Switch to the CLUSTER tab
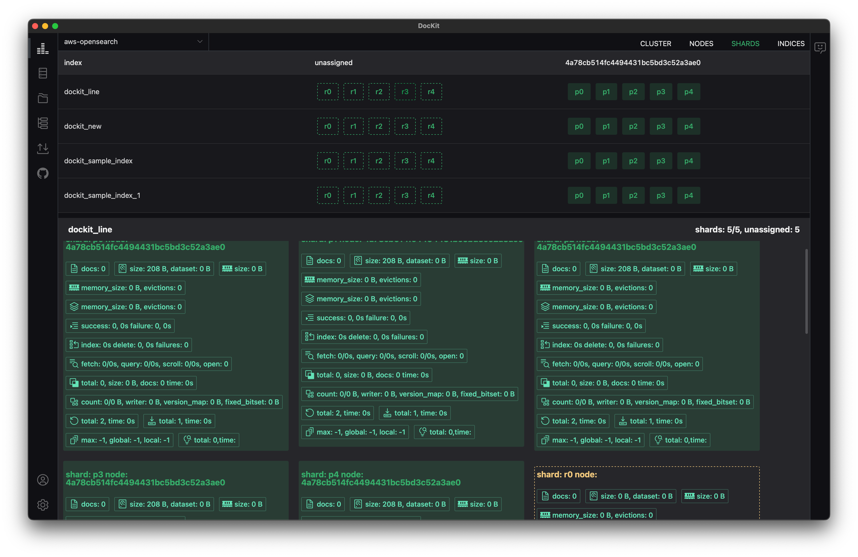858x557 pixels. point(655,44)
